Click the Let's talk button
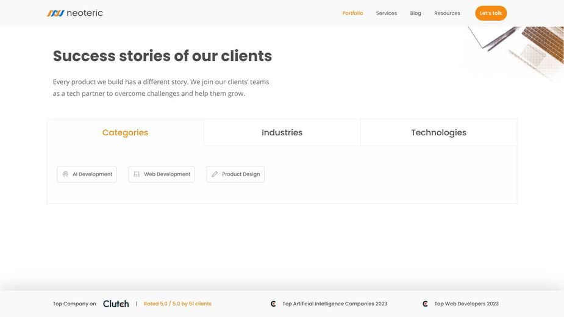564x317 pixels. pyautogui.click(x=491, y=13)
